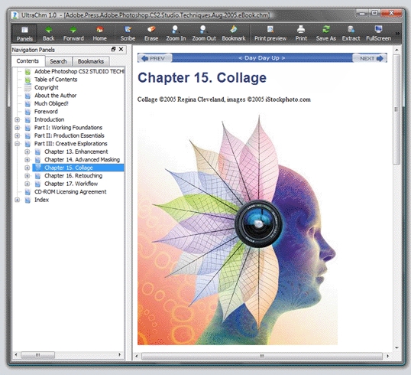The width and height of the screenshot is (411, 375).
Task: Open the Foreword entry
Action: pyautogui.click(x=46, y=112)
